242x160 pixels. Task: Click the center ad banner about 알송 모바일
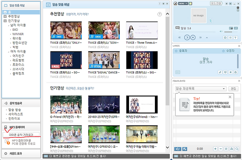click(x=106, y=156)
